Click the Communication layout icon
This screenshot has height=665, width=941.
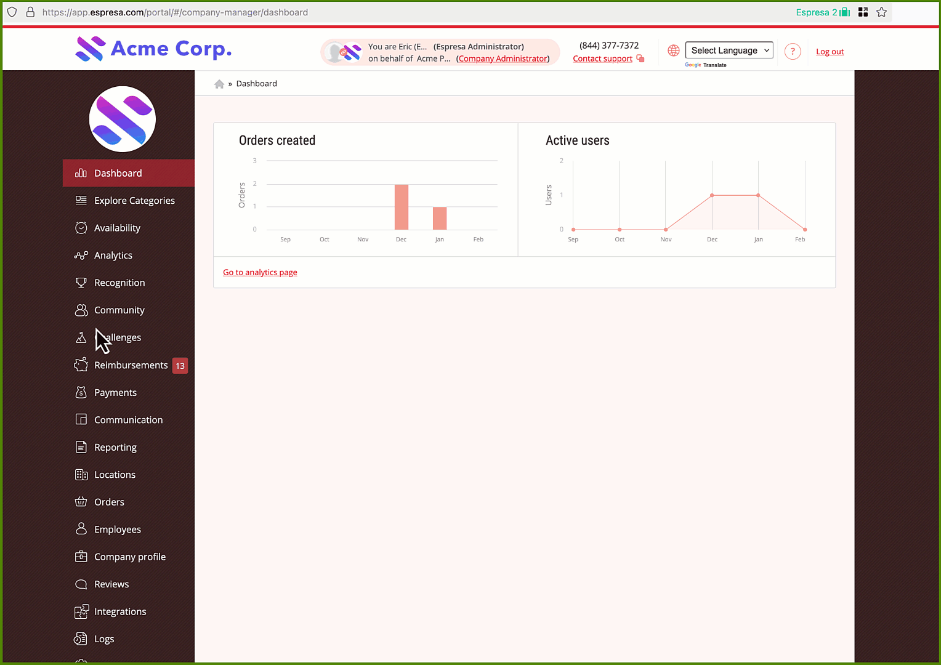(x=81, y=419)
